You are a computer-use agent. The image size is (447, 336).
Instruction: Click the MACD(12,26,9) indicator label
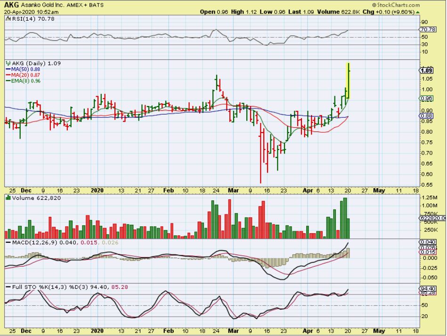click(x=34, y=242)
